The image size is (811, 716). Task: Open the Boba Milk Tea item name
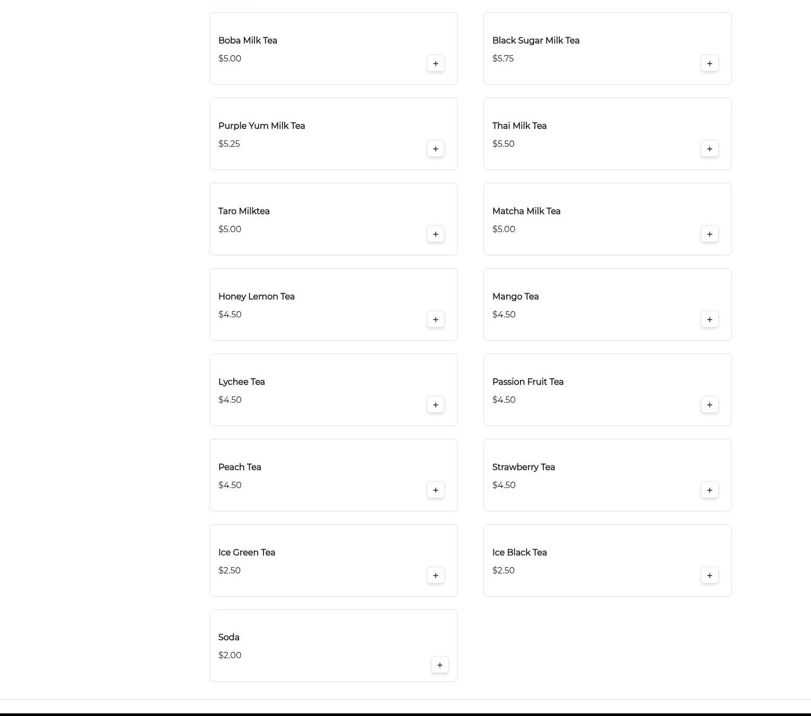(248, 40)
